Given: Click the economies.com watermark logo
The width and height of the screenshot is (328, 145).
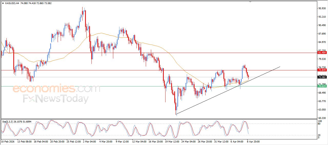Looking at the screenshot, I should (x=56, y=89).
